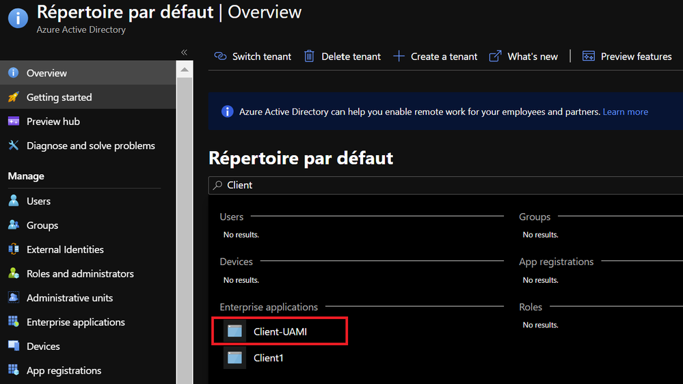Open the Overview menu item
This screenshot has height=384, width=683.
pos(88,72)
